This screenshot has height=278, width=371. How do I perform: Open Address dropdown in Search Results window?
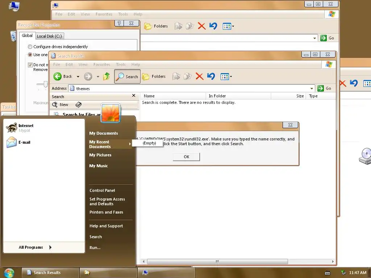coord(312,88)
